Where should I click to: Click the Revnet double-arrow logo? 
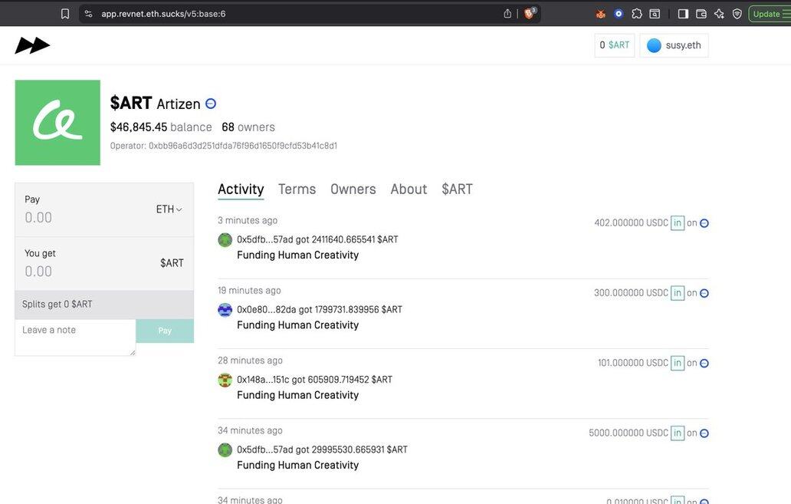[32, 46]
